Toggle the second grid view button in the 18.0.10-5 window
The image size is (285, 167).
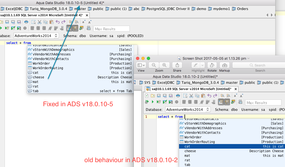75,28
